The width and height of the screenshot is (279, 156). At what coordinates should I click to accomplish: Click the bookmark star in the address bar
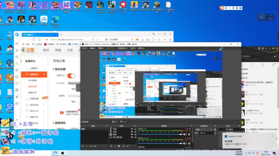click(x=47, y=40)
